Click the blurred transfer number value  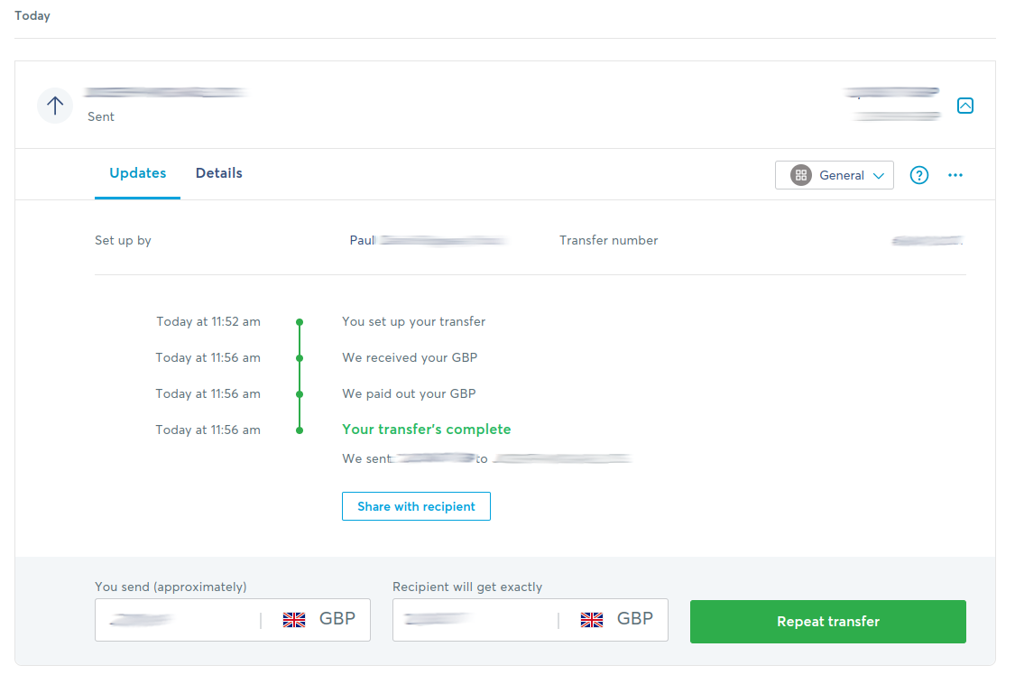(x=927, y=240)
